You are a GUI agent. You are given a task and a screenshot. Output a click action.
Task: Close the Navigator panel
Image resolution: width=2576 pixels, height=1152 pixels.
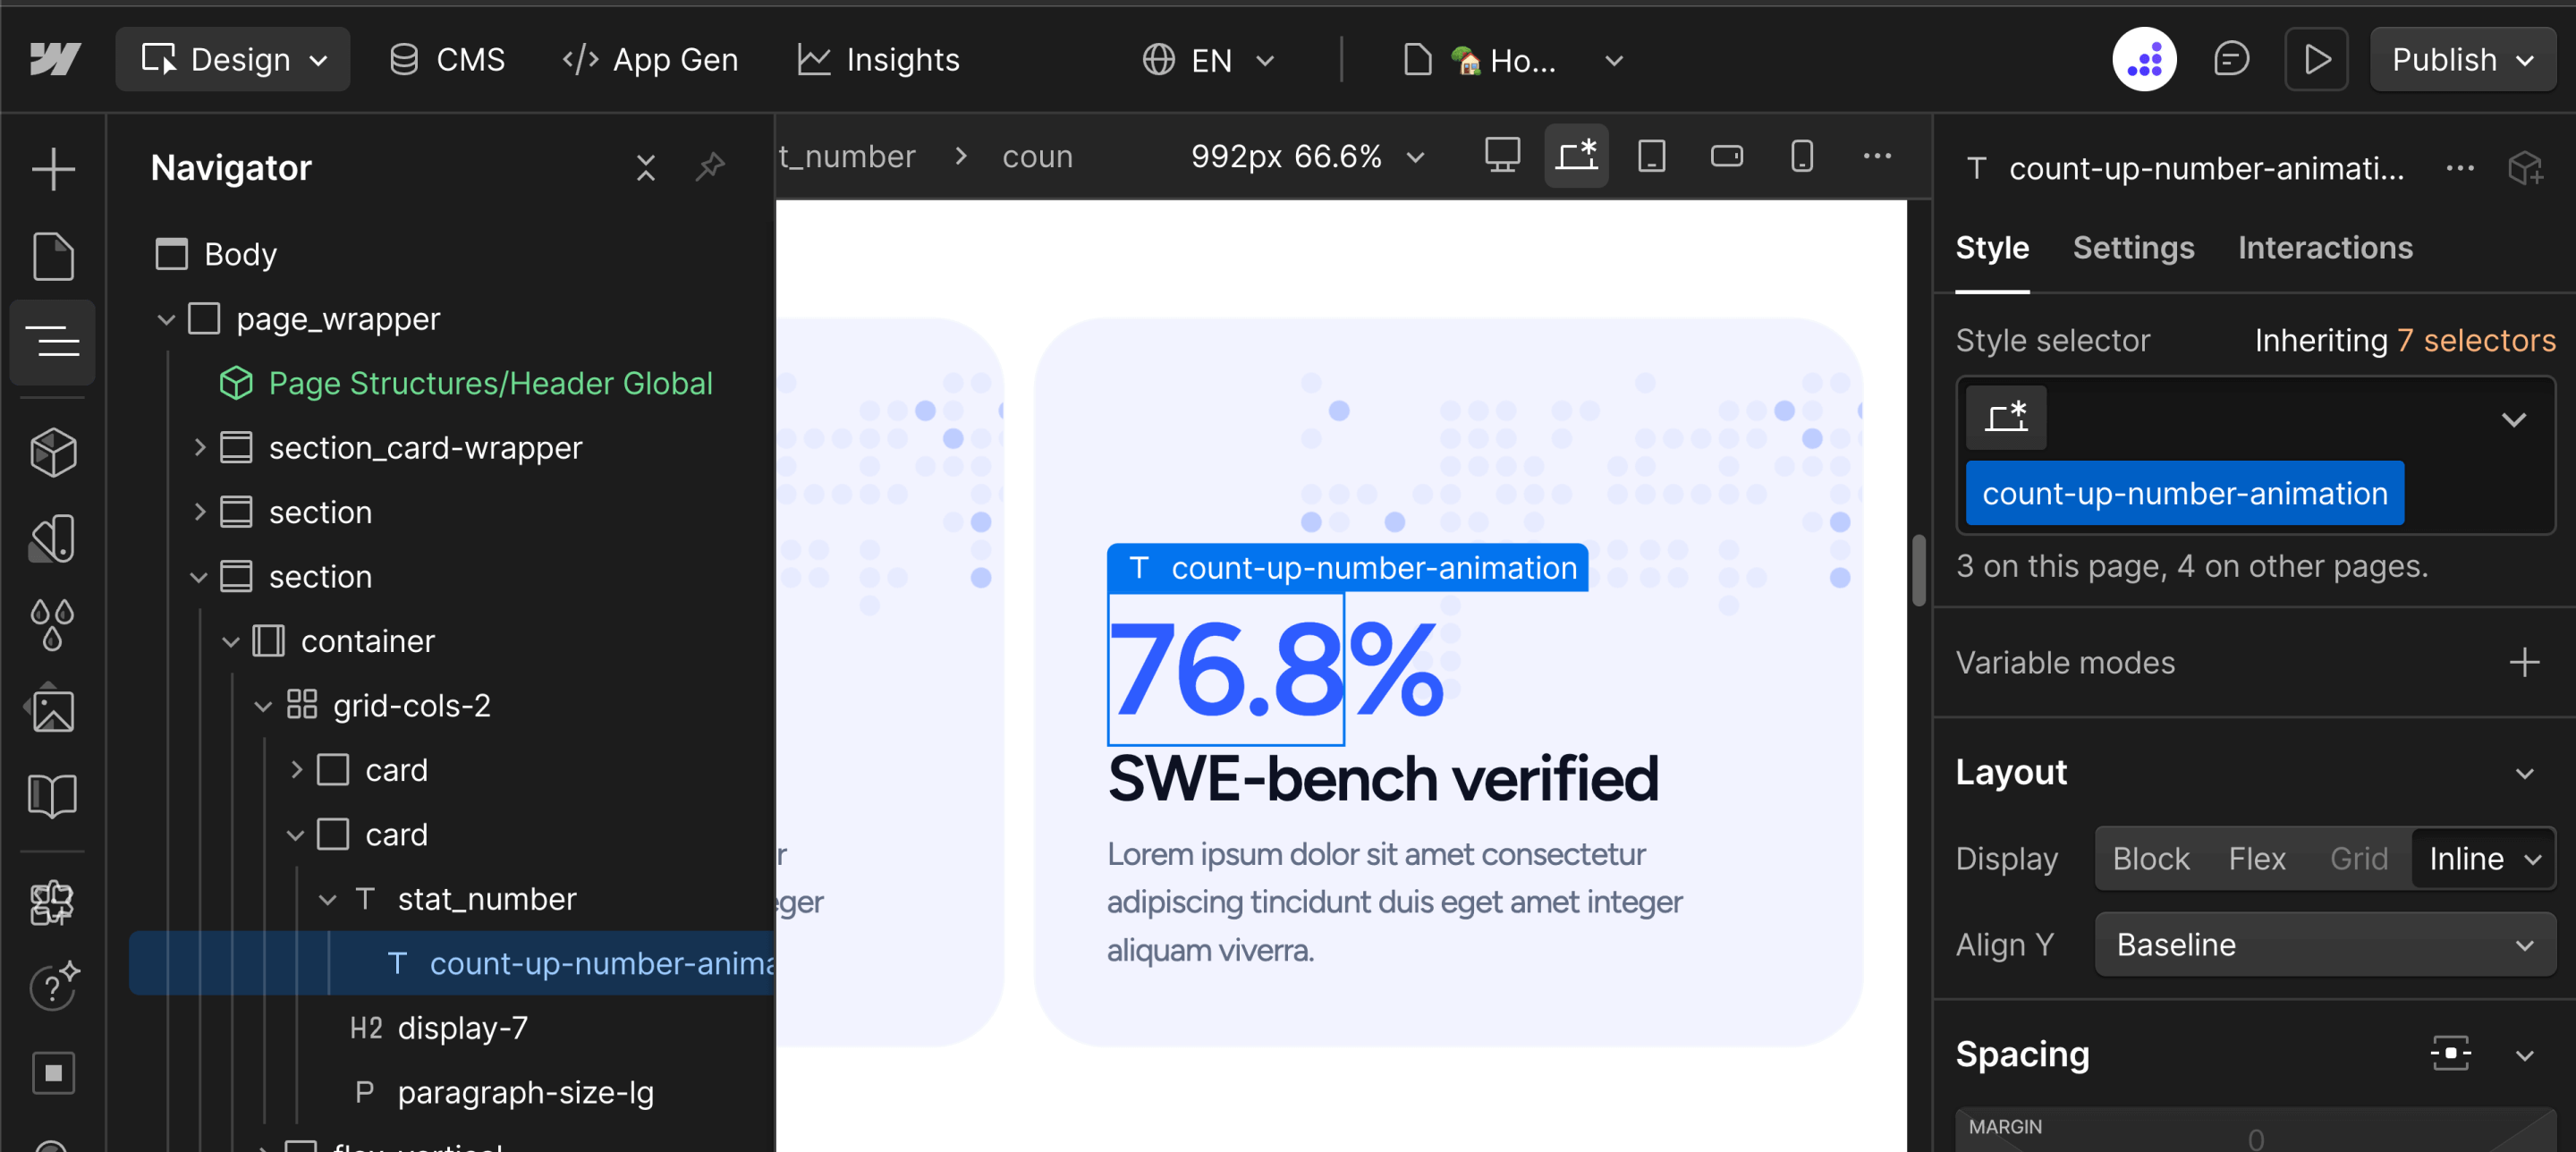tap(646, 167)
